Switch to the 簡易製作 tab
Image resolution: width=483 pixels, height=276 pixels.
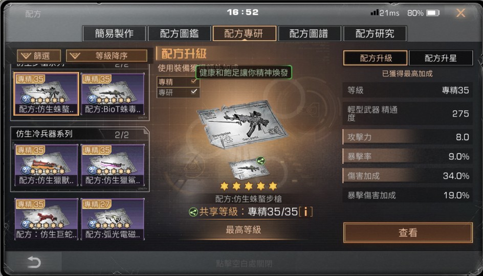pos(114,33)
